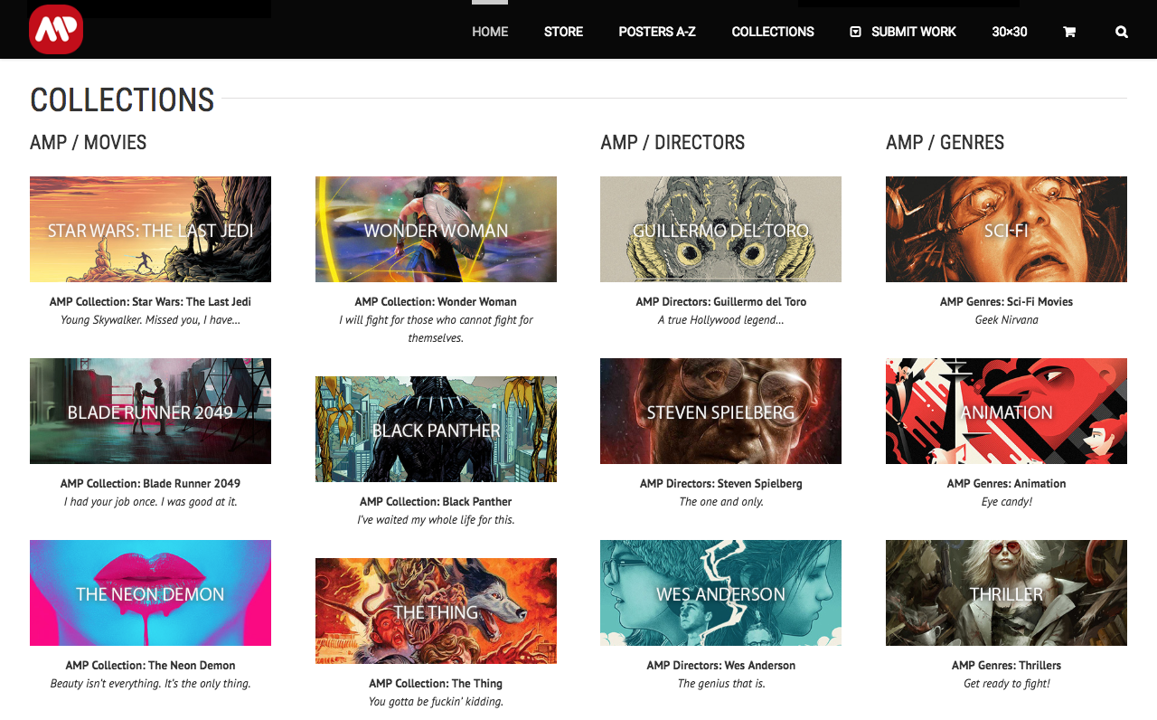The height and width of the screenshot is (720, 1157).
Task: Click 'AMP Collection: Blade Runner 2049' link
Action: 150,484
